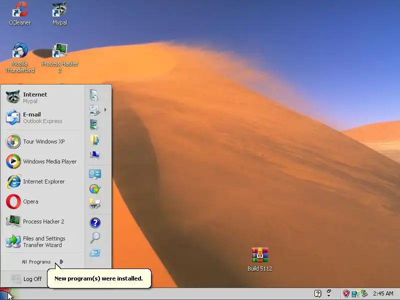The image size is (400, 300).
Task: Click the 2:45 AM clock
Action: (383, 293)
